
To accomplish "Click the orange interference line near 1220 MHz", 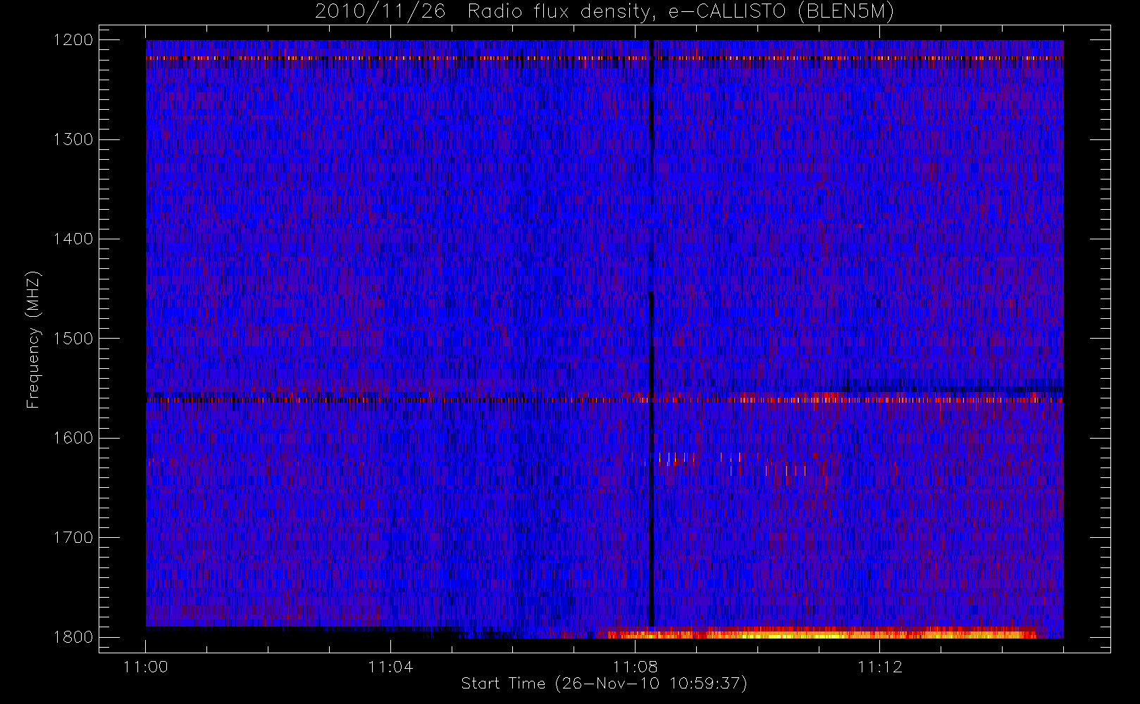I will 605,58.
